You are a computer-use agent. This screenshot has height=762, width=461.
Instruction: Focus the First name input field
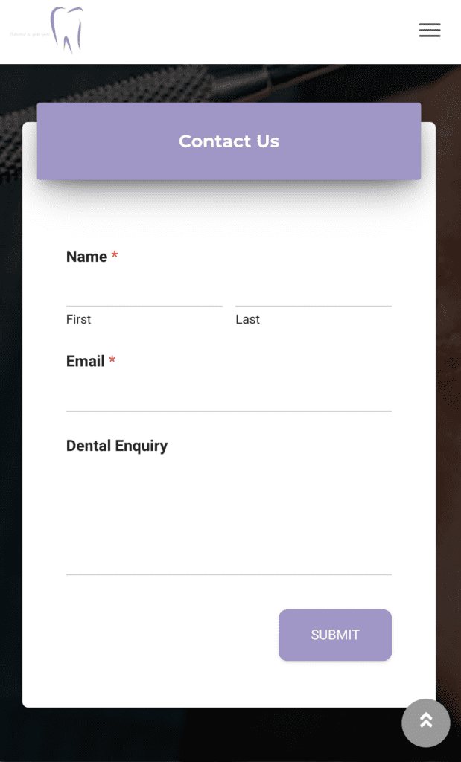(x=144, y=291)
